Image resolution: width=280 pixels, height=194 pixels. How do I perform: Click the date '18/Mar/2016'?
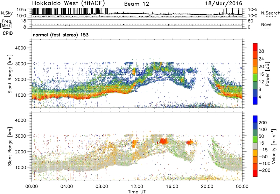click(224, 3)
